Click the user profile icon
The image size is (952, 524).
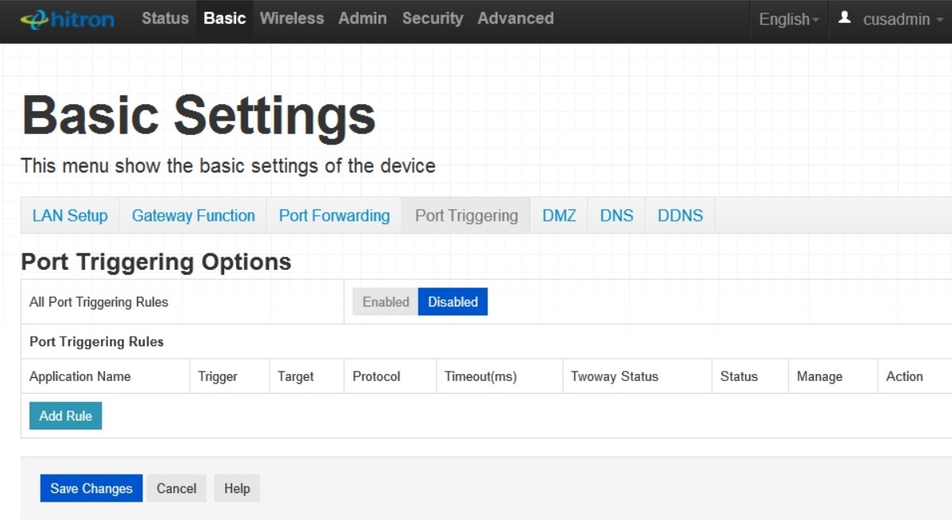click(x=845, y=17)
